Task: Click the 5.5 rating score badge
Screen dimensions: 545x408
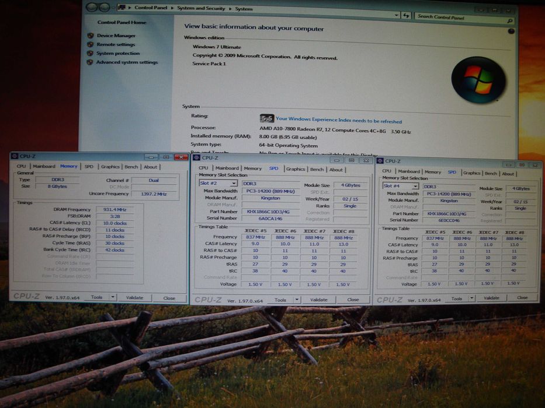Action: pos(266,118)
